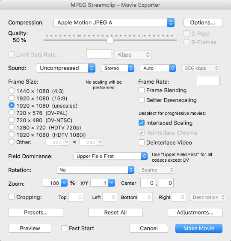Select the Other frame size option
231x241 pixels.
click(12, 142)
